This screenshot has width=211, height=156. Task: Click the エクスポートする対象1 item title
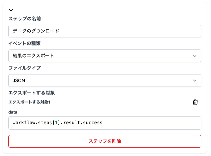(29, 102)
